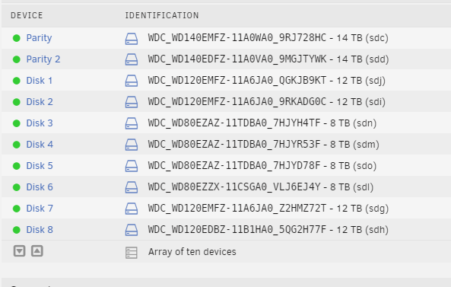
Task: Click the IDENTIFICATION column header
Action: pos(162,15)
